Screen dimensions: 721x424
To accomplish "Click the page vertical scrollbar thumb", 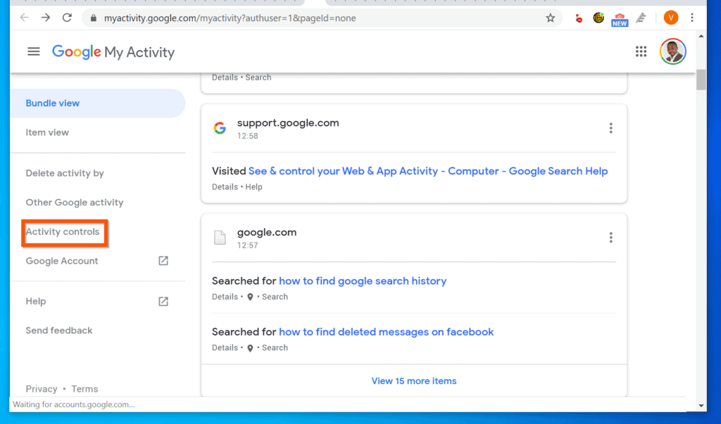I will pos(701,79).
